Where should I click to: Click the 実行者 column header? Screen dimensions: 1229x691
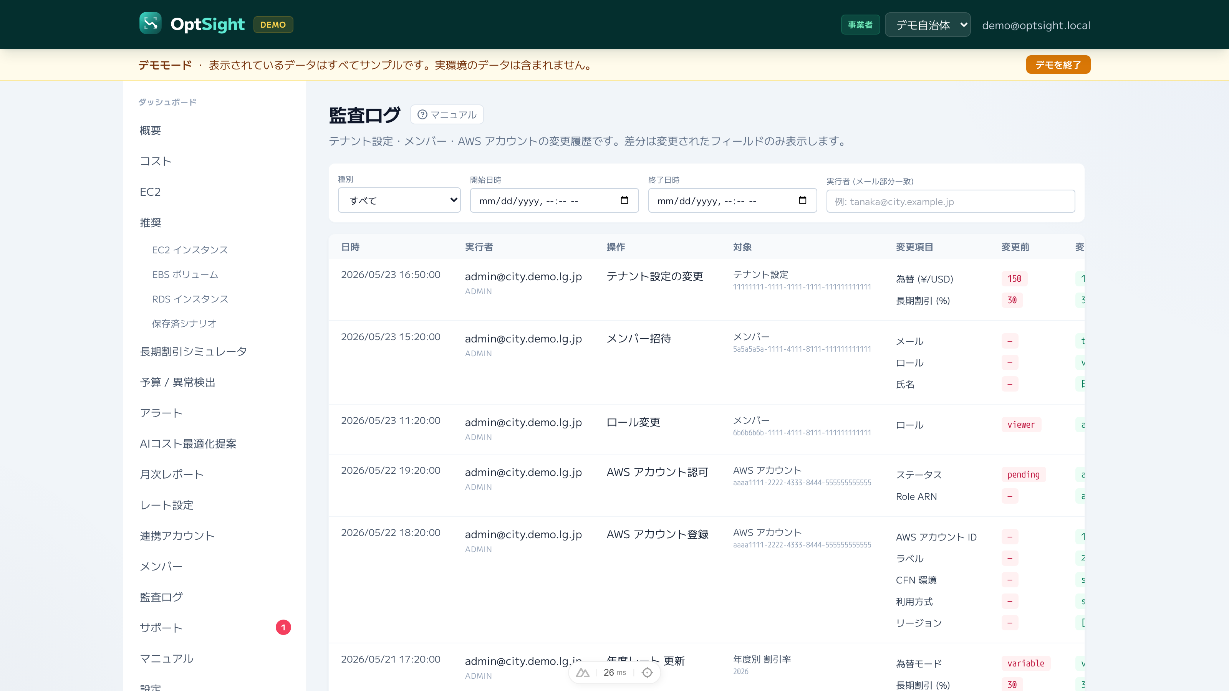point(479,247)
